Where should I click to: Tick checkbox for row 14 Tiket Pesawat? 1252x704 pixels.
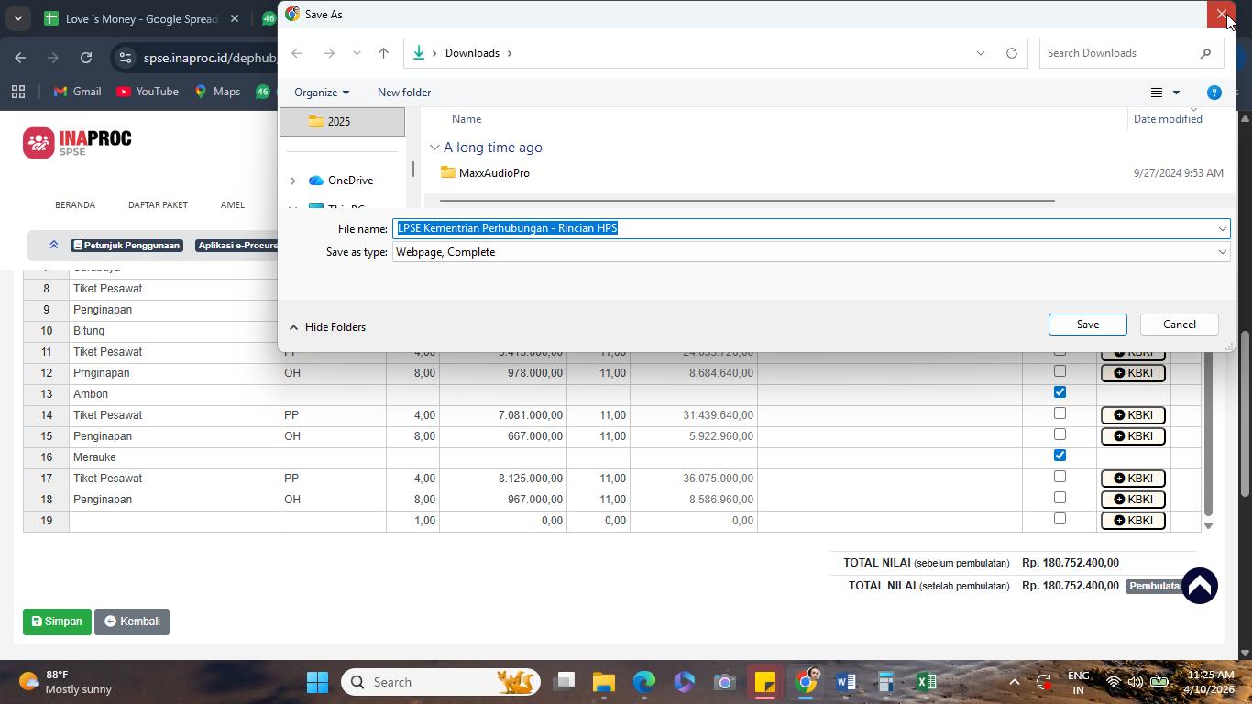1060,413
